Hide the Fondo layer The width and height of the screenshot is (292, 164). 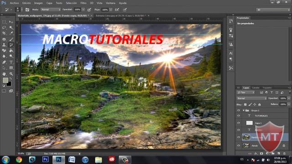(x=239, y=145)
